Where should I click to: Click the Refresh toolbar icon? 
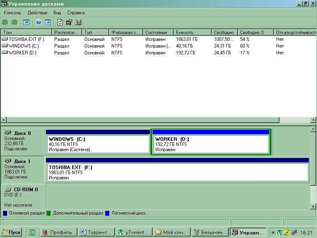click(60, 22)
